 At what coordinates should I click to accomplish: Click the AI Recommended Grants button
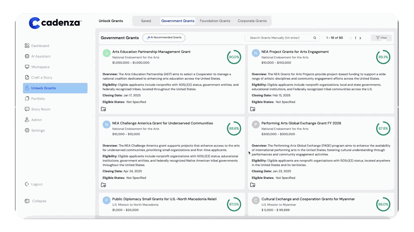[164, 38]
